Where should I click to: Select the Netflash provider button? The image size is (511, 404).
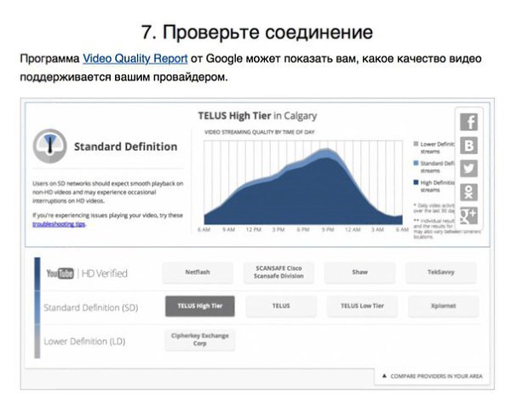pyautogui.click(x=198, y=272)
